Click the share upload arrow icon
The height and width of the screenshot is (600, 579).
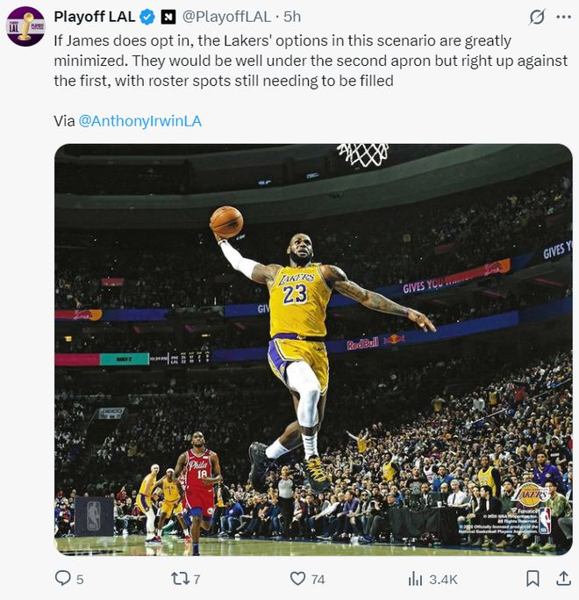coord(563,579)
